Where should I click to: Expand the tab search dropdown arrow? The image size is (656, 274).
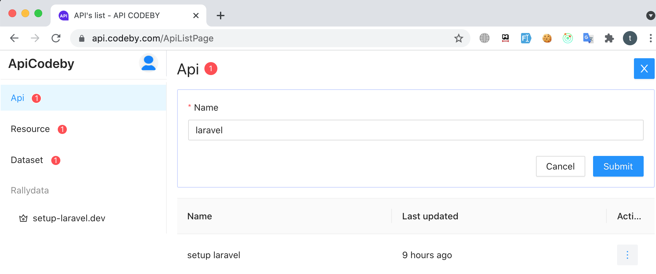click(x=650, y=16)
